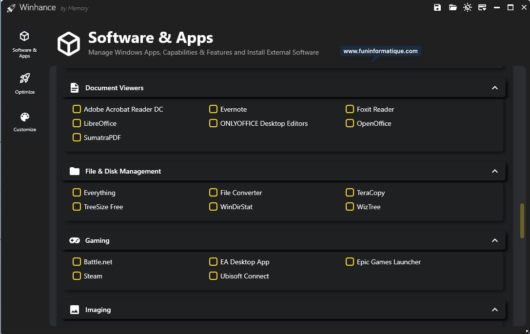This screenshot has height=334, width=530.
Task: Select the Steam checkbox
Action: [77, 276]
